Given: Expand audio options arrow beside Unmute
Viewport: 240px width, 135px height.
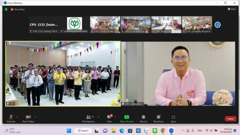Looking at the screenshot, I should (17, 117).
